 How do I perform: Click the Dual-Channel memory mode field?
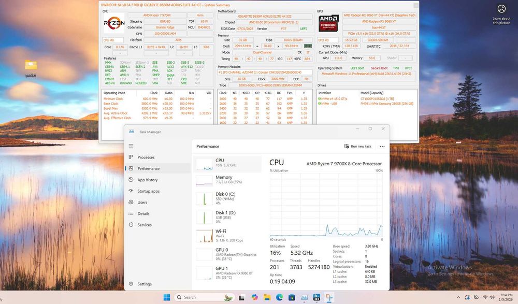(262, 52)
